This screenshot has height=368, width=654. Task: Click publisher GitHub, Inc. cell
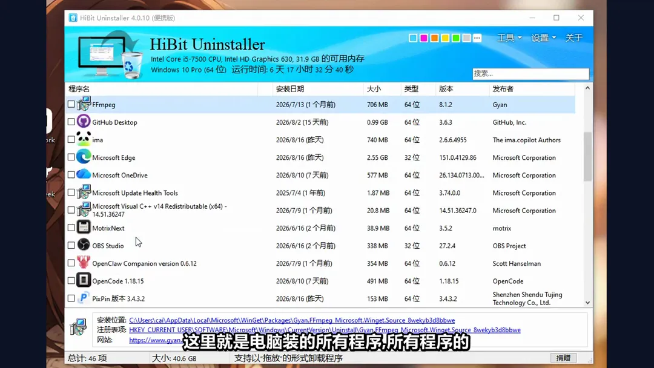(x=509, y=122)
